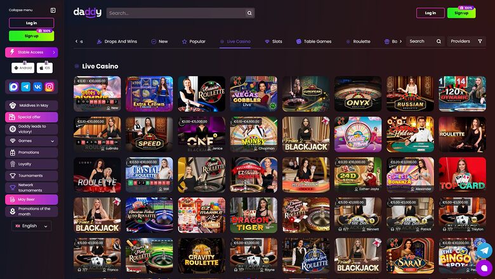Open Daddy leads to victory item
The height and width of the screenshot is (279, 495).
point(32,129)
